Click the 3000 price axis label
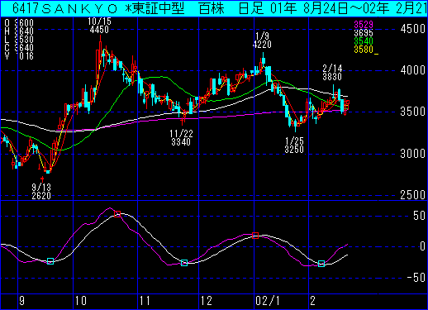This screenshot has height=310, width=428. 413,154
